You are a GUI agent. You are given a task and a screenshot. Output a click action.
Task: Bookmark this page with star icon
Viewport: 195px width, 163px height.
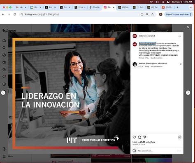(x=153, y=14)
